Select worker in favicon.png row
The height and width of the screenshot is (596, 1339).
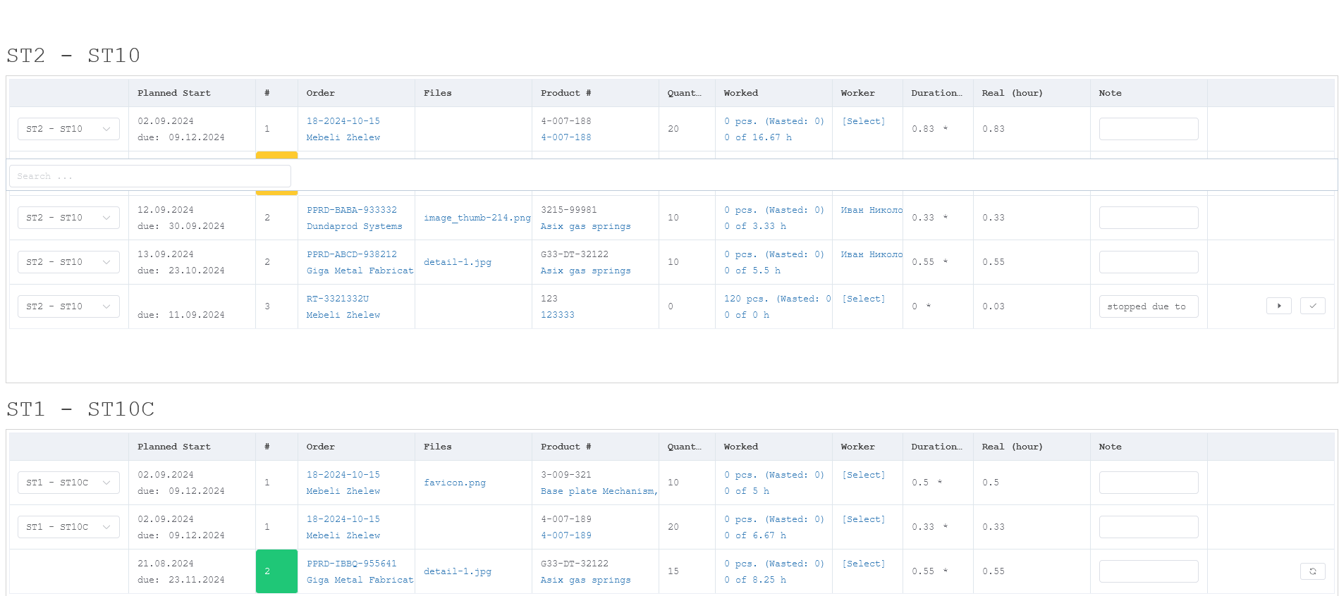click(x=863, y=475)
